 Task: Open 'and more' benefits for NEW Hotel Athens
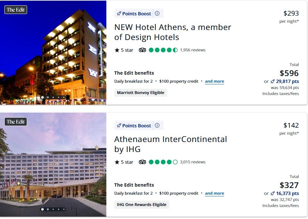pos(214,81)
